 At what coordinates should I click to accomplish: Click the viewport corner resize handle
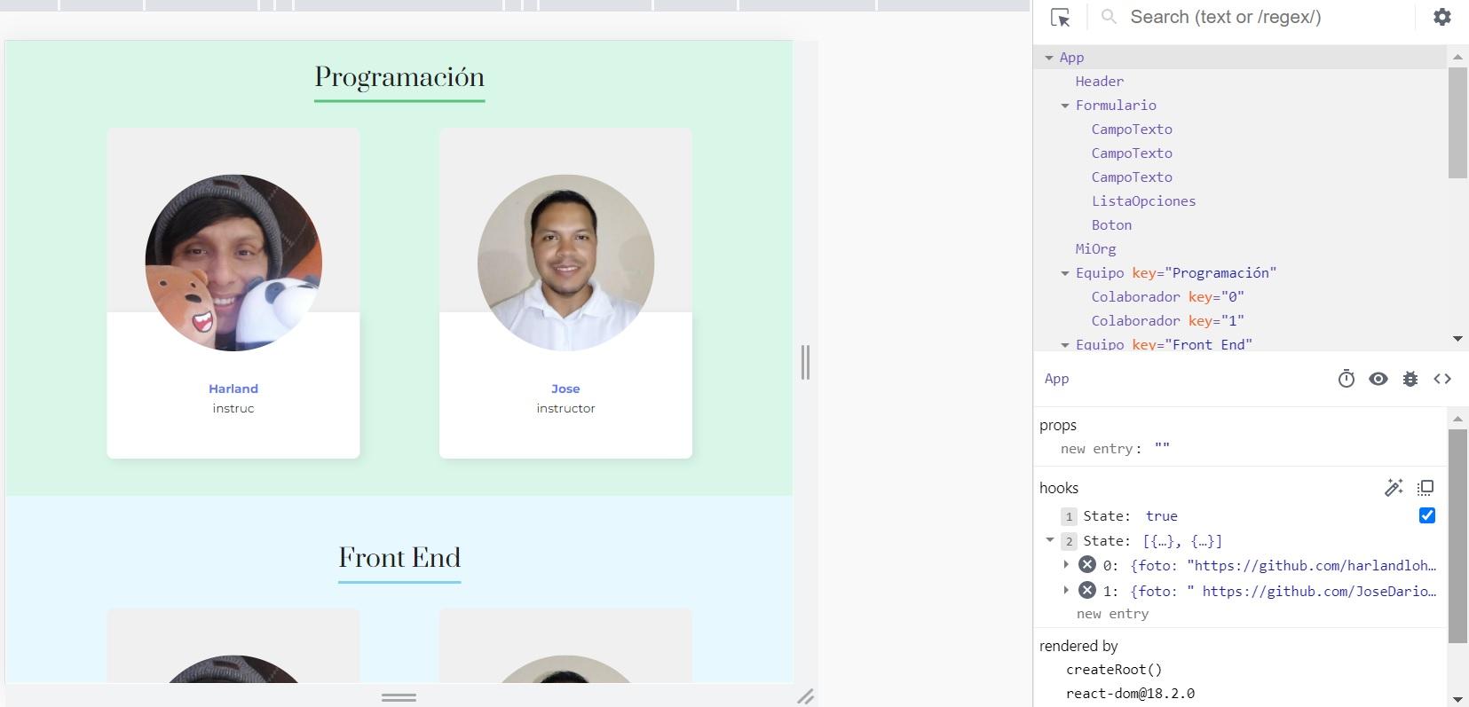(x=805, y=696)
